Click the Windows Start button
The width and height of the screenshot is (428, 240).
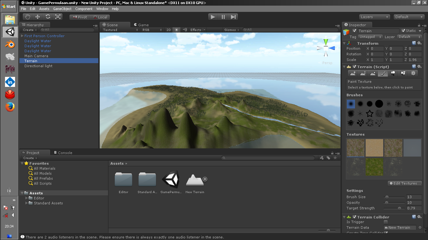9,6
